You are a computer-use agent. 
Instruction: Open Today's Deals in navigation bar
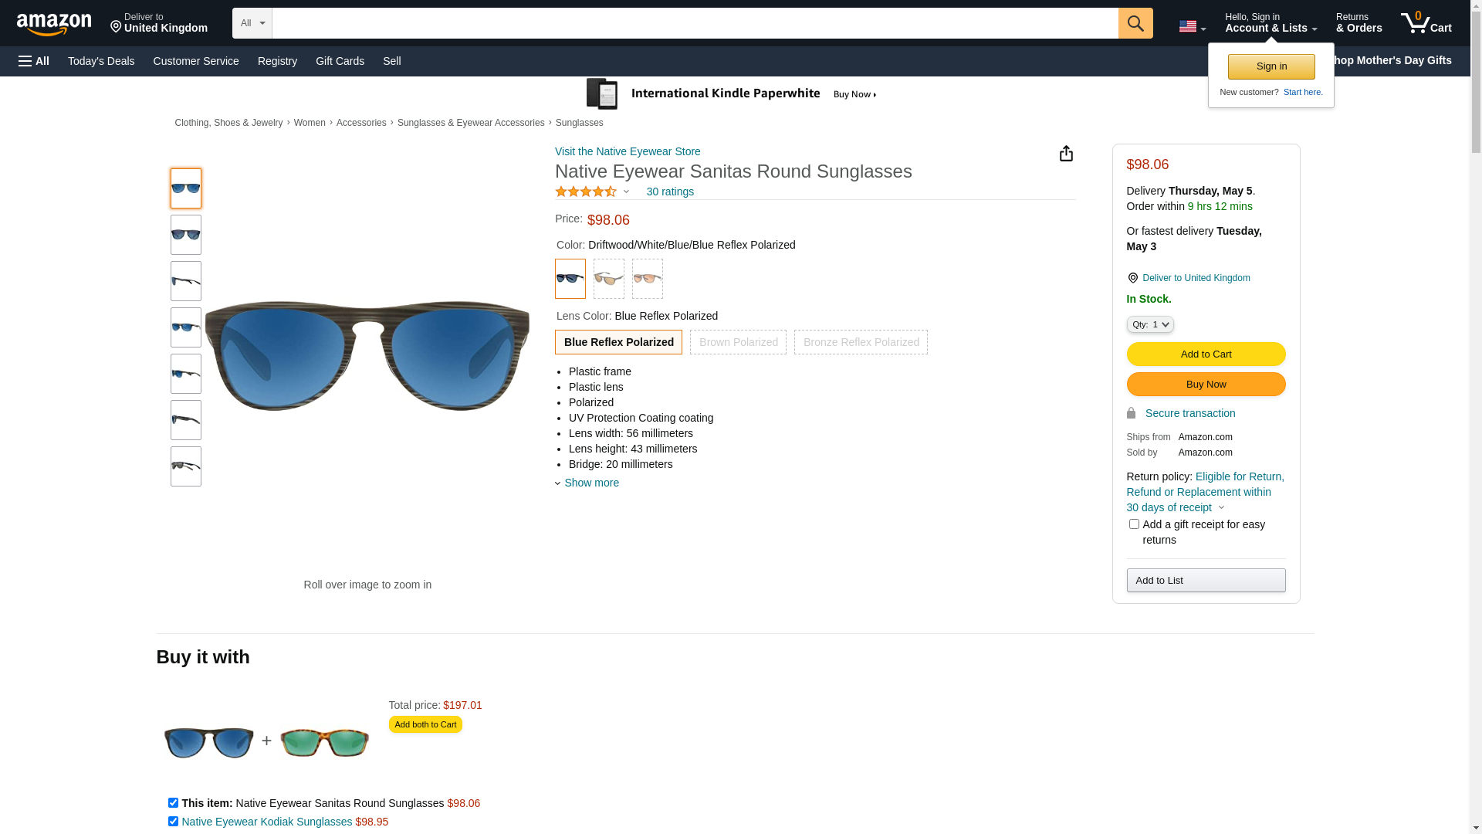(x=101, y=61)
